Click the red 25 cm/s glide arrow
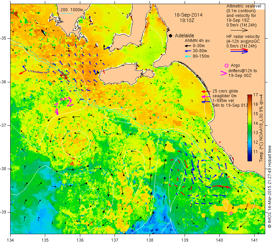Viewport: 272px width, 244px height. pos(206,91)
